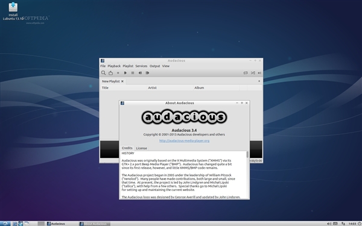Switch to the Credits tab
The image size is (362, 226).
[127, 148]
